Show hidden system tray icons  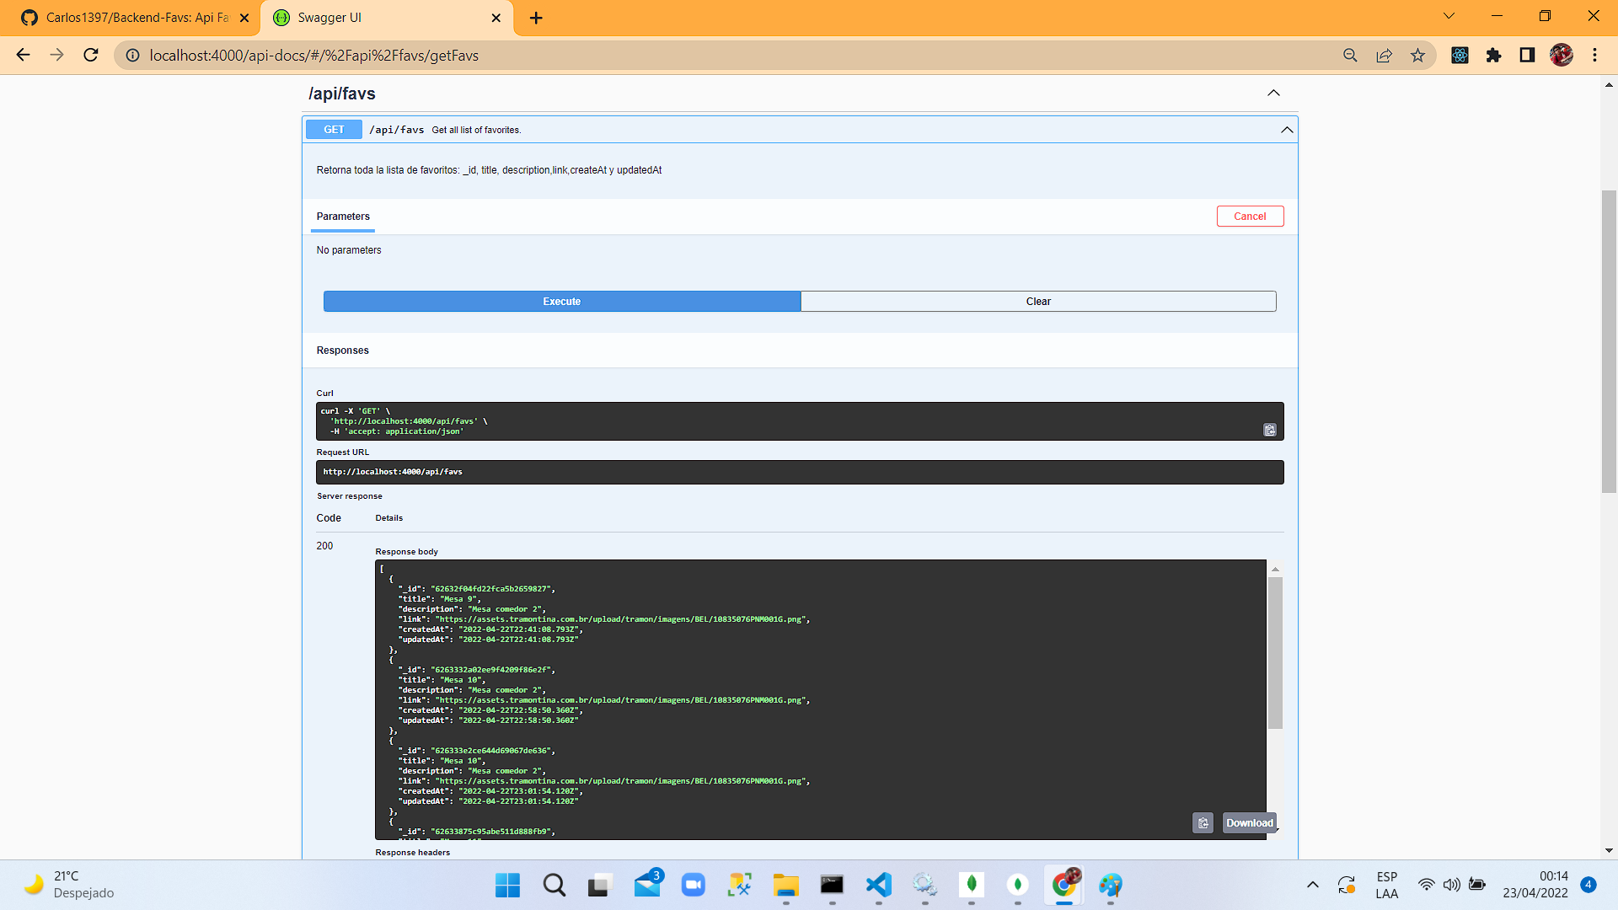1312,885
